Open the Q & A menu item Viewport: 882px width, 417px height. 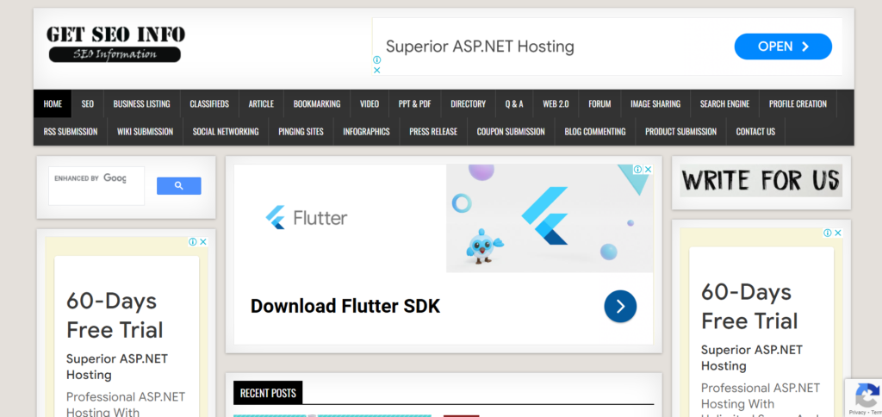click(514, 103)
